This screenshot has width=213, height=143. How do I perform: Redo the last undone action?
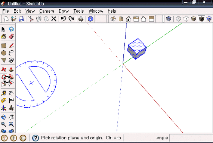(71, 19)
